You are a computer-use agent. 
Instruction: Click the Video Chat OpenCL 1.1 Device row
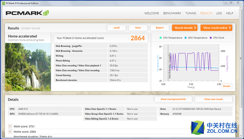120,109
